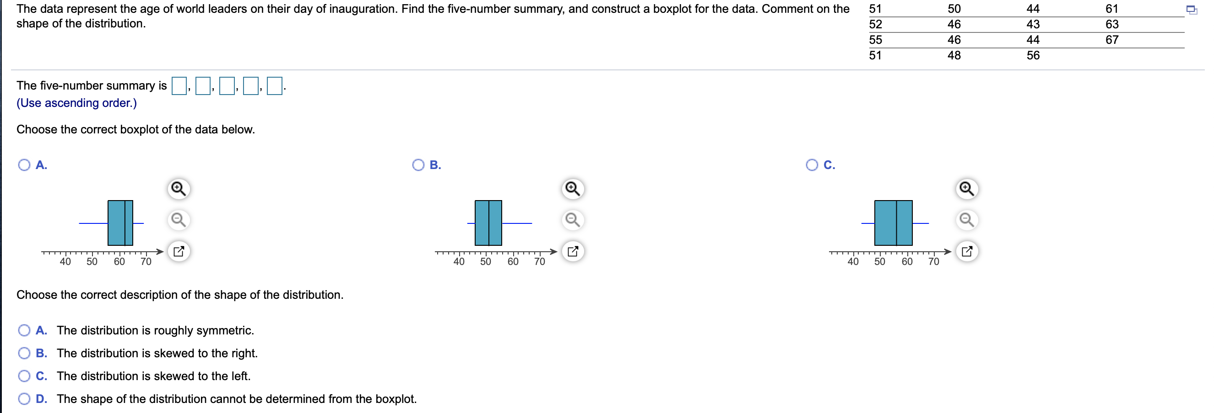This screenshot has width=1214, height=413.
Task: Zoom out on boxplot C
Action: tap(967, 220)
